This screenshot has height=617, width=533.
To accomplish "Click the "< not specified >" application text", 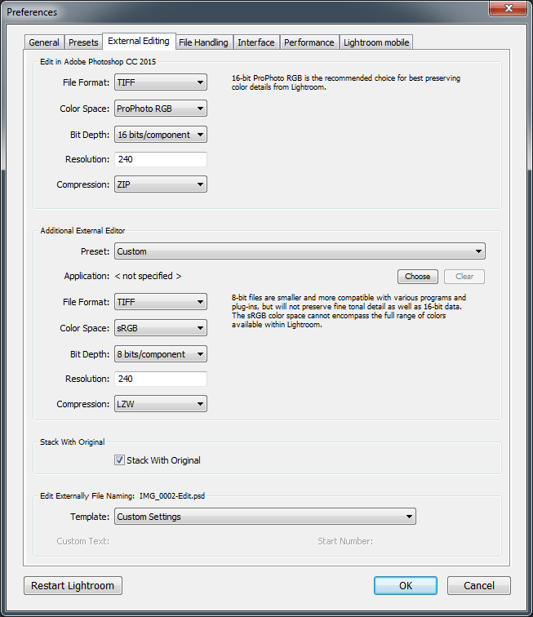I will coord(148,276).
